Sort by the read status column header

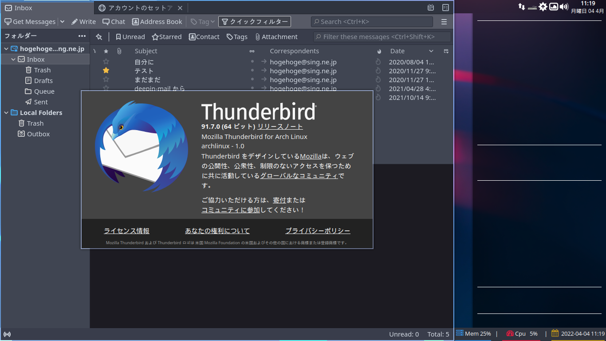tap(252, 51)
